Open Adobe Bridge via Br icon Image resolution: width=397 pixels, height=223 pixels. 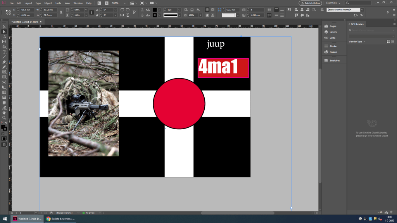click(99, 3)
